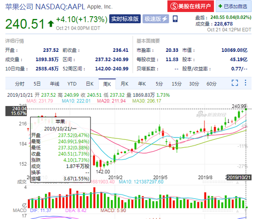Select the YTD chart tab
Viewport: 255px width, 219px height.
click(72, 84)
